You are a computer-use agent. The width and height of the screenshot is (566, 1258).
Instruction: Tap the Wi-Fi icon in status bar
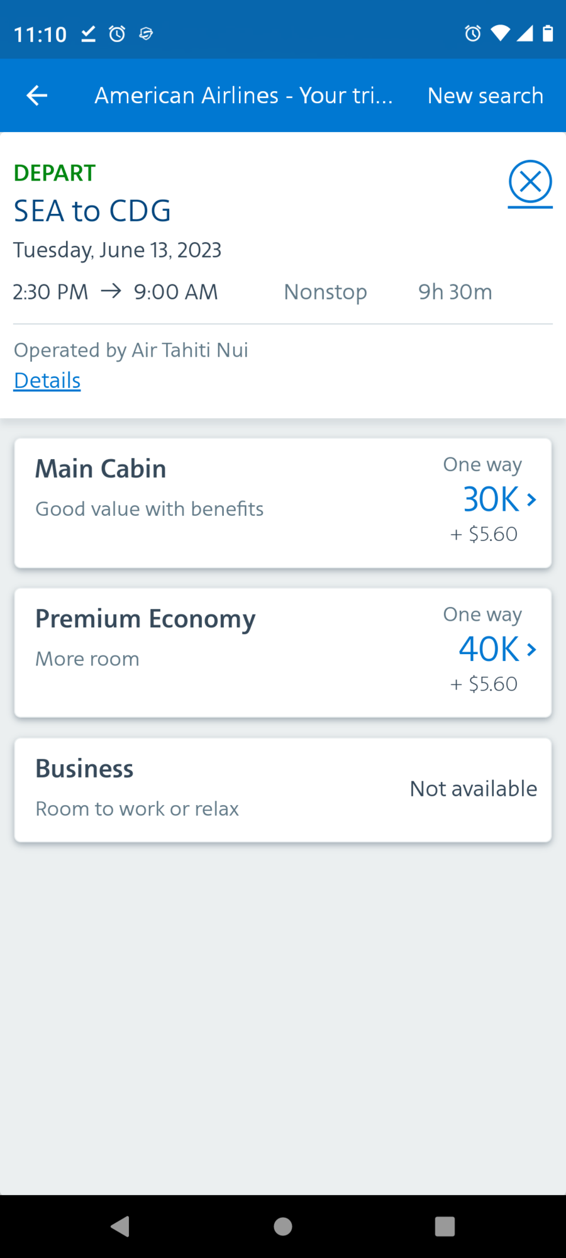tap(500, 33)
